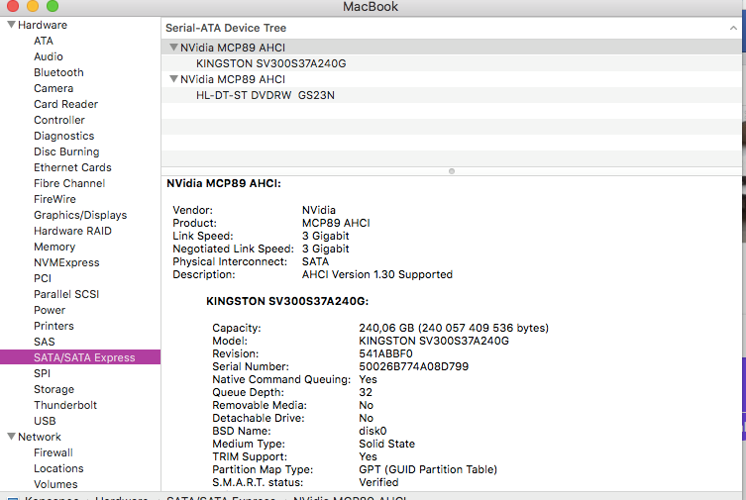Open the SAS category
The image size is (746, 500).
click(x=44, y=342)
